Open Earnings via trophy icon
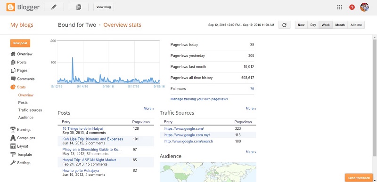This screenshot has height=182, width=377. pos(13,129)
